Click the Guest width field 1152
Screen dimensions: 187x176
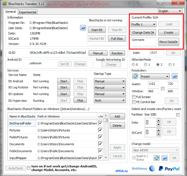tap(153, 84)
